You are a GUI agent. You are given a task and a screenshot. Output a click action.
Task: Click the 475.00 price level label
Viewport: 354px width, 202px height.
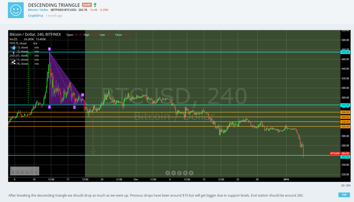pyautogui.click(x=345, y=52)
